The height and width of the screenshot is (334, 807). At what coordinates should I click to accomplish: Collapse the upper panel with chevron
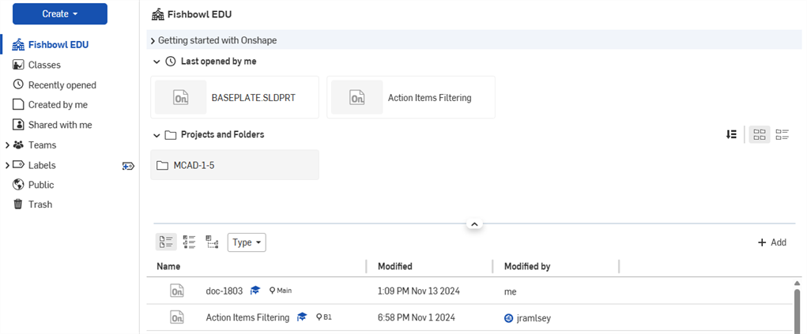click(474, 224)
